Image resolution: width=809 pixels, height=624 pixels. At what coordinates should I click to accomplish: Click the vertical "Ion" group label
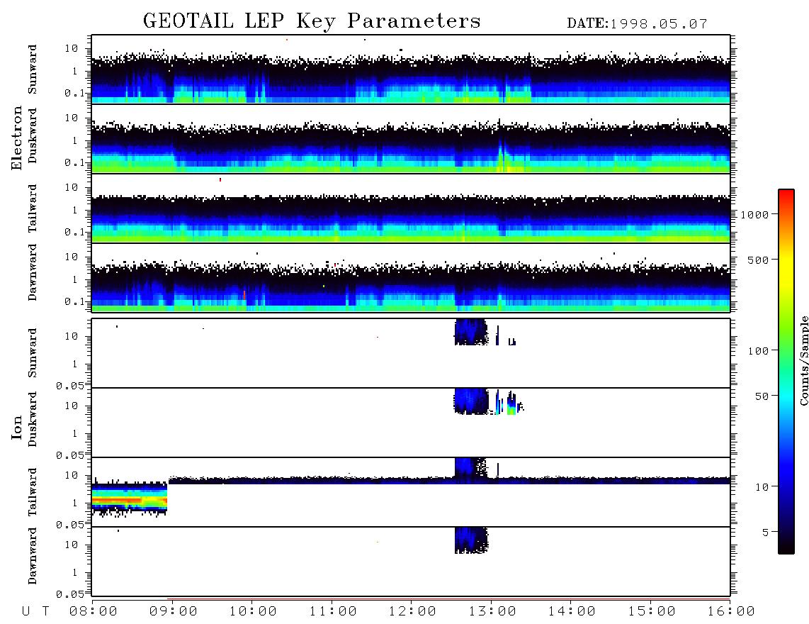pyautogui.click(x=16, y=427)
